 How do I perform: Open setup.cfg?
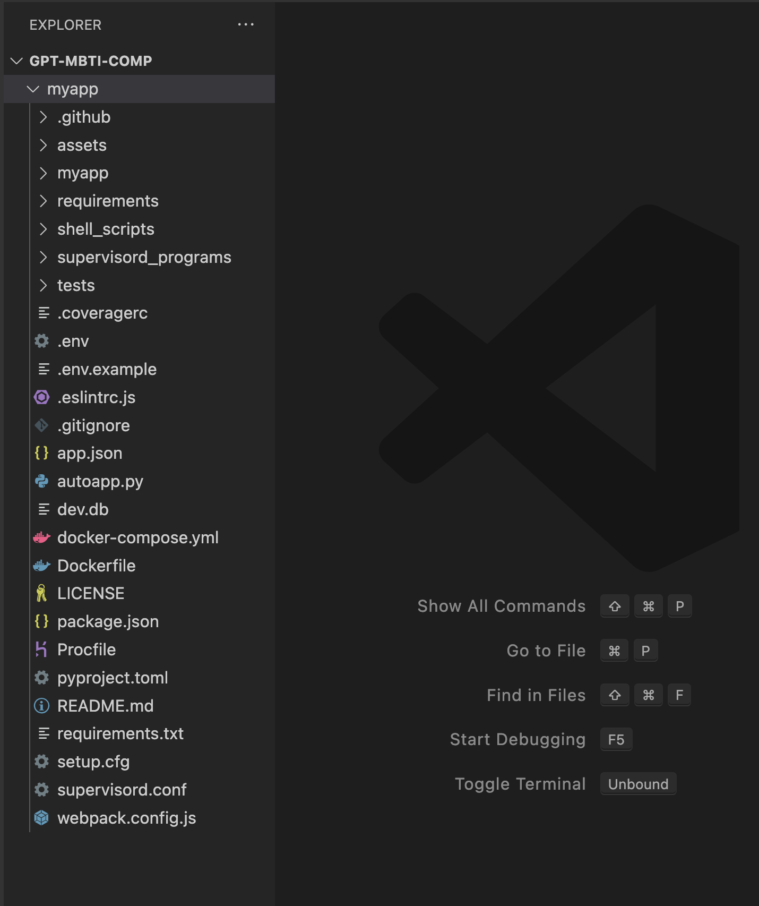point(139,762)
